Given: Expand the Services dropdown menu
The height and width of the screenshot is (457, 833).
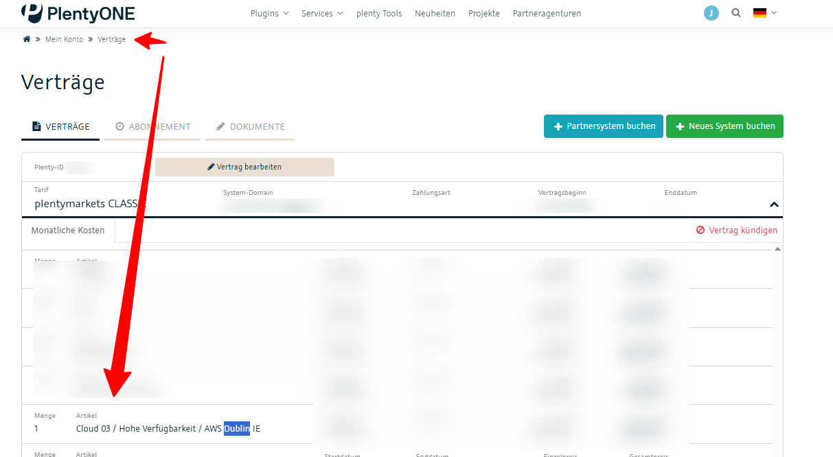Looking at the screenshot, I should tap(322, 13).
